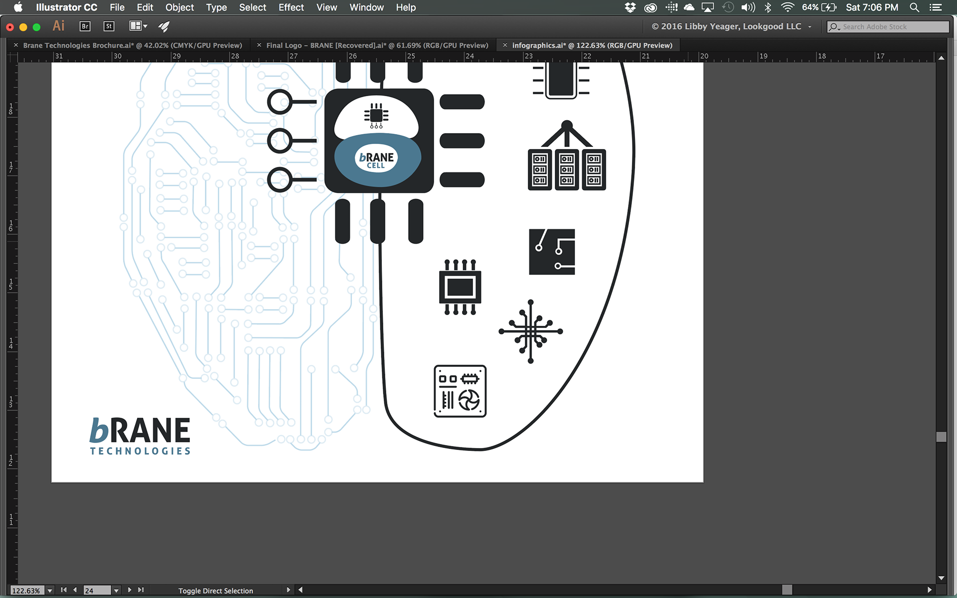Click the scroll left arrow
Viewport: 957px width, 598px height.
[300, 590]
